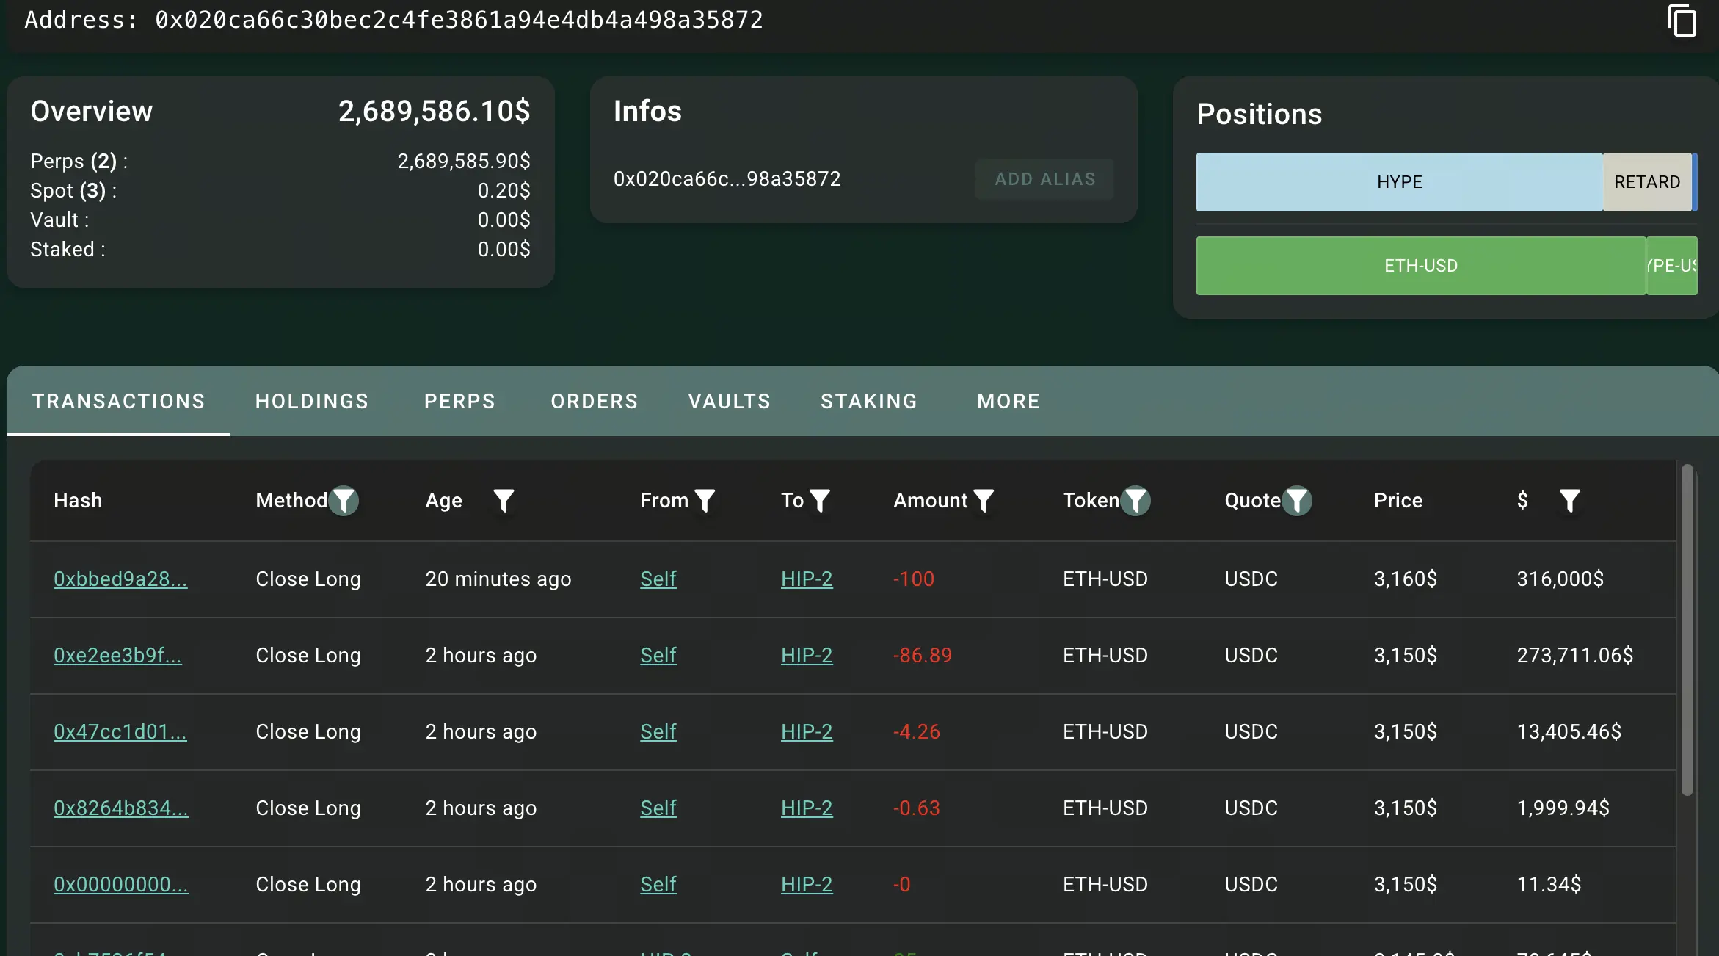This screenshot has width=1719, height=956.
Task: Filter transactions by From column
Action: (x=705, y=501)
